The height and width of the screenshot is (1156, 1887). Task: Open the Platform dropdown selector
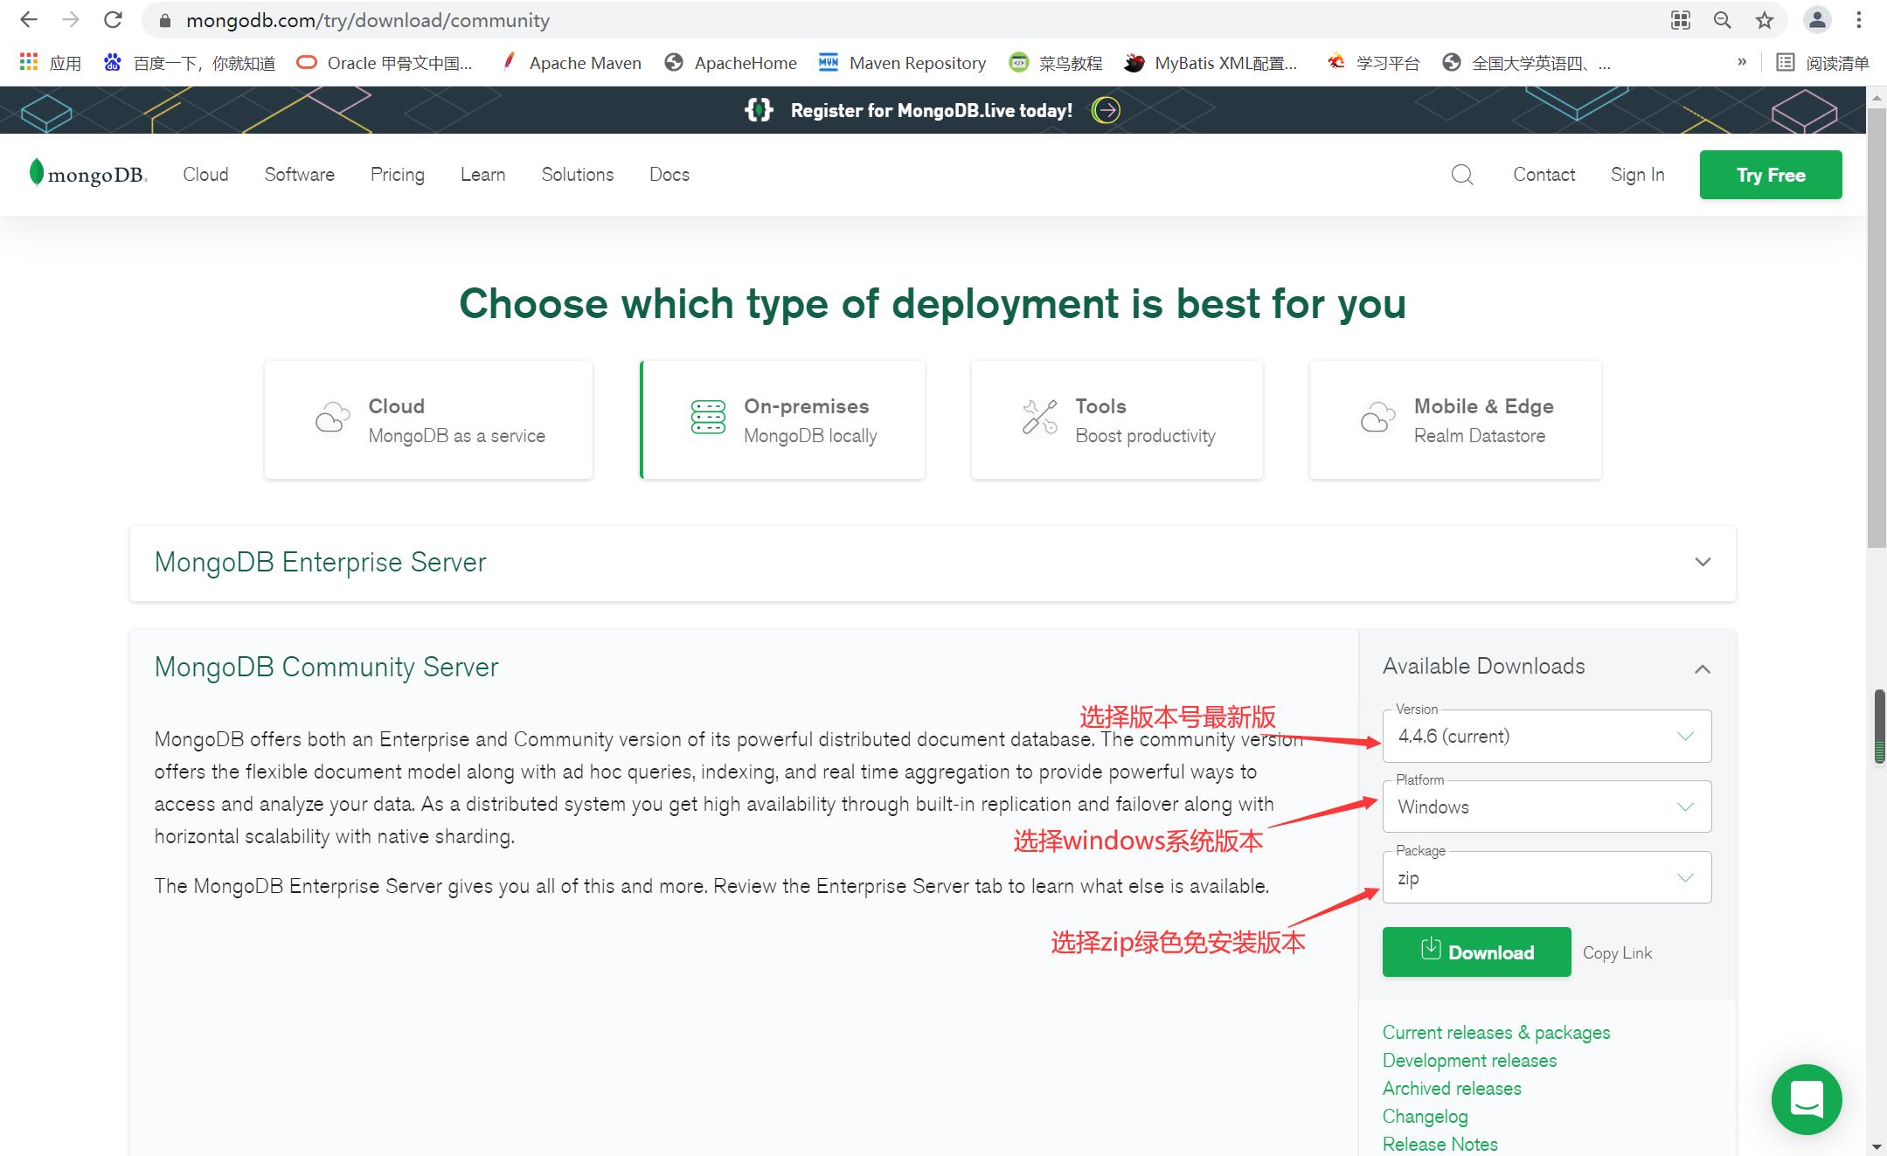pos(1546,807)
